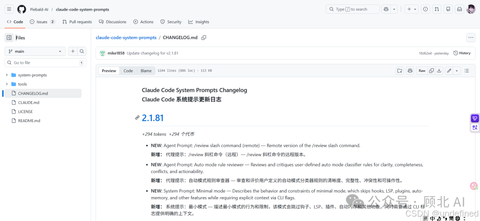Add a file with the plus button
The height and width of the screenshot is (221, 480).
coord(73,51)
